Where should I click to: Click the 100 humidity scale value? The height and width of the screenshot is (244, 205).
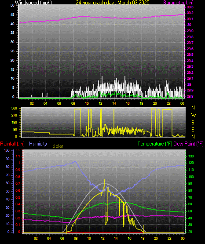pos(7,151)
